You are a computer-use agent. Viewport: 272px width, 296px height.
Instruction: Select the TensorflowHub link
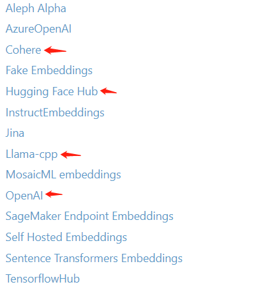(x=43, y=279)
